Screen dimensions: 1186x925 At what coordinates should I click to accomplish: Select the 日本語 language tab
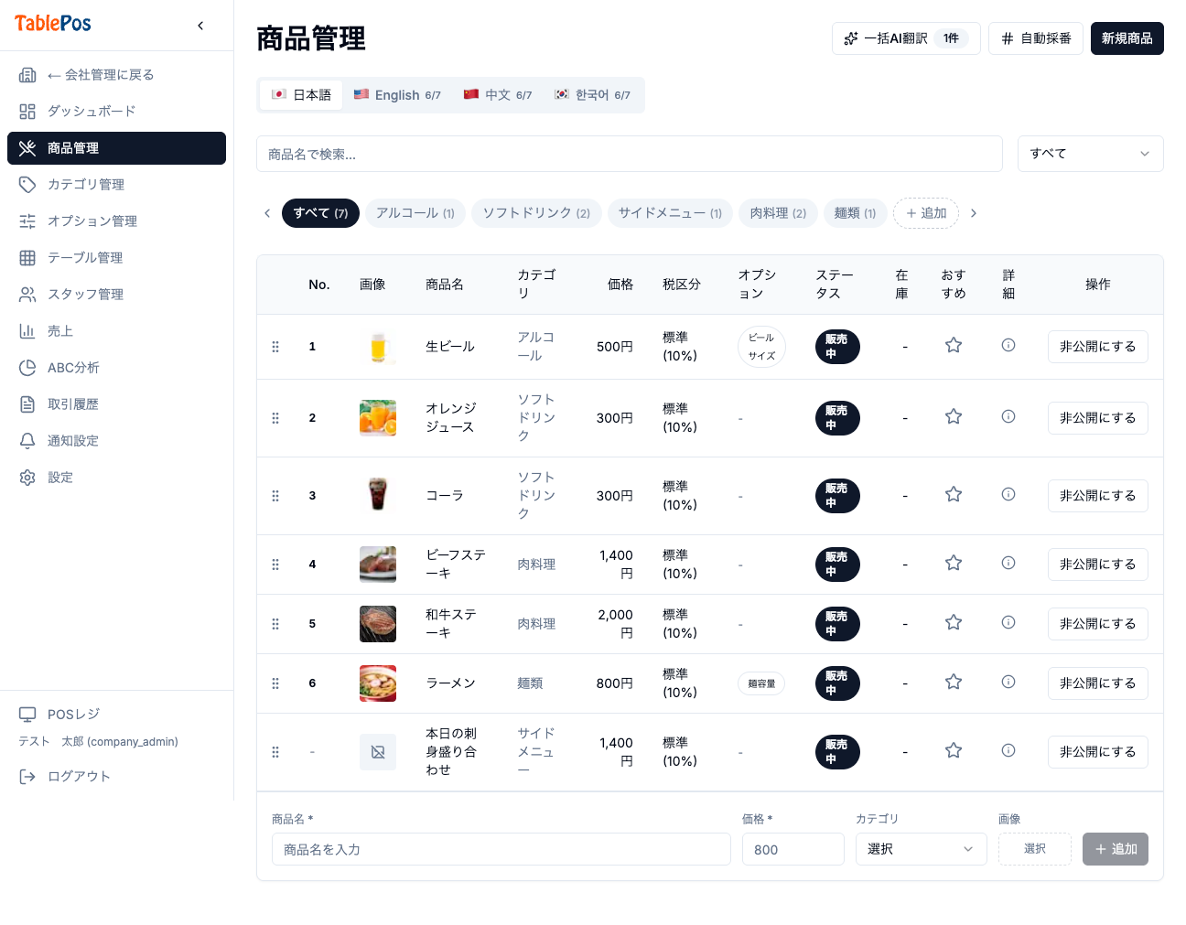pyautogui.click(x=301, y=95)
